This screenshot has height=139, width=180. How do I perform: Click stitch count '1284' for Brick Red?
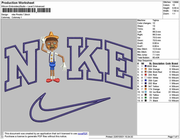pos(149,72)
